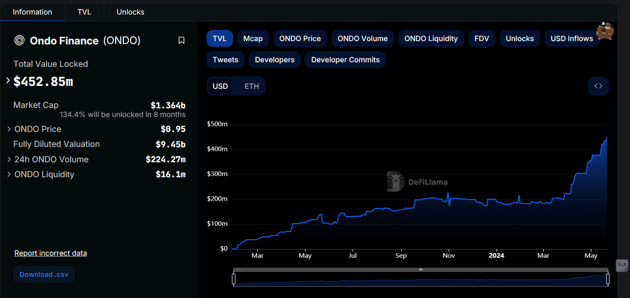This screenshot has height=298, width=630.
Task: Click the llama mascot icon at top right
Action: click(x=605, y=31)
